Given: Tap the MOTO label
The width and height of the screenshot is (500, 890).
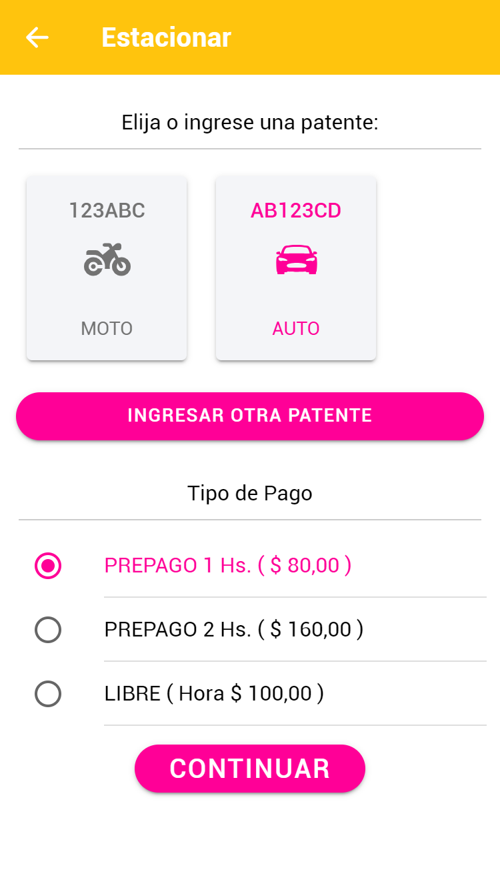Looking at the screenshot, I should [107, 328].
